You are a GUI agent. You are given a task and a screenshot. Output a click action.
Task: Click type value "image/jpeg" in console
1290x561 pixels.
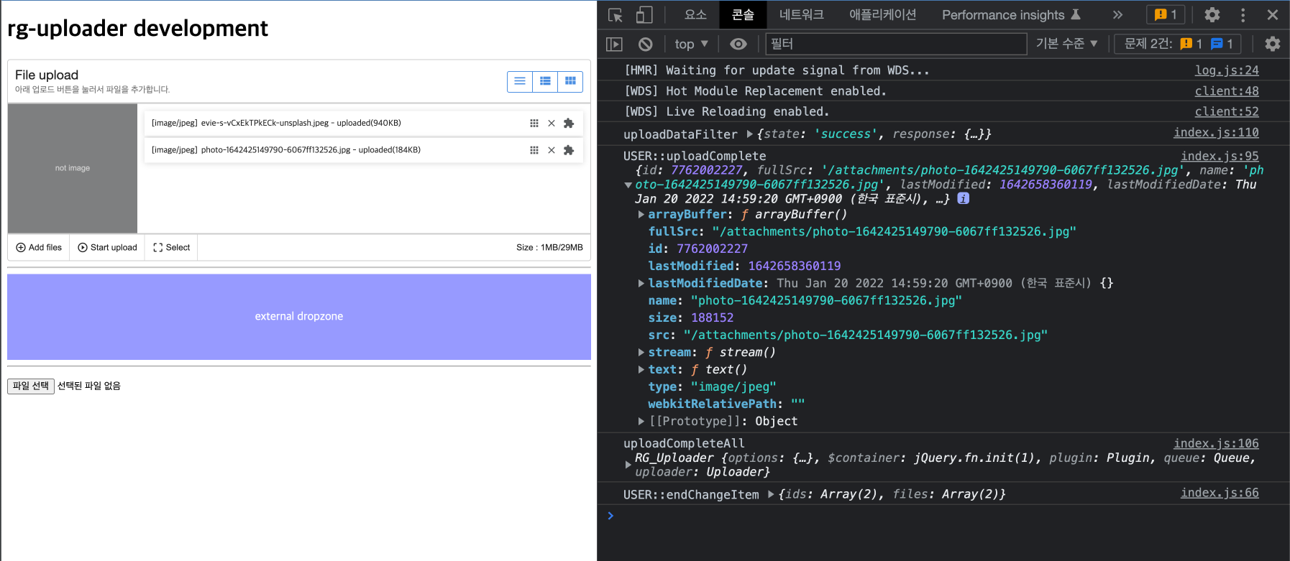[x=733, y=387]
